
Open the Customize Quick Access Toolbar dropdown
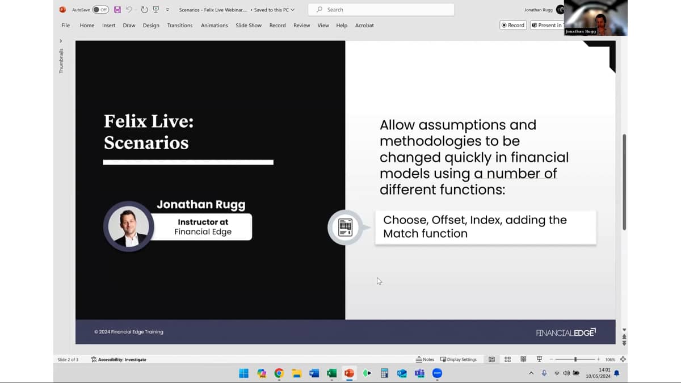pos(167,10)
